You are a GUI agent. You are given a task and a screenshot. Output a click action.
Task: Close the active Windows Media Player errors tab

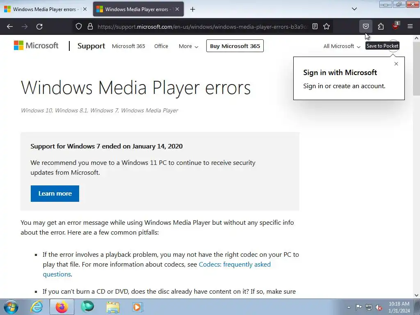177,9
